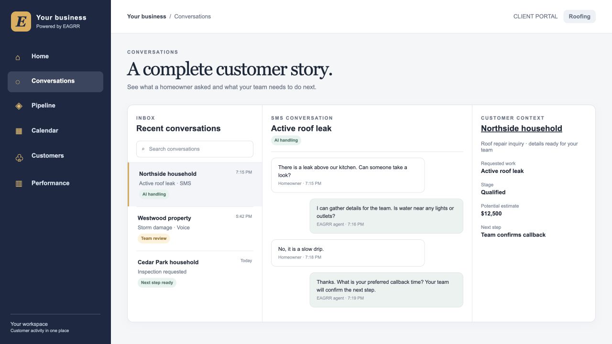Select the "There is a leak above our kitchen" message
This screenshot has width=612, height=344.
coord(348,175)
